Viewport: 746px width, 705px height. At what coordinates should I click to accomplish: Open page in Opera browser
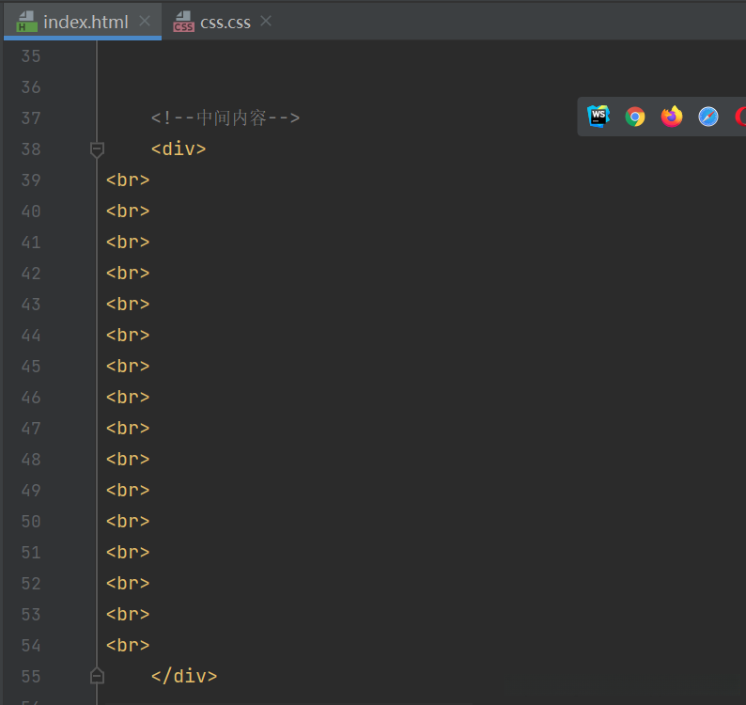(740, 117)
